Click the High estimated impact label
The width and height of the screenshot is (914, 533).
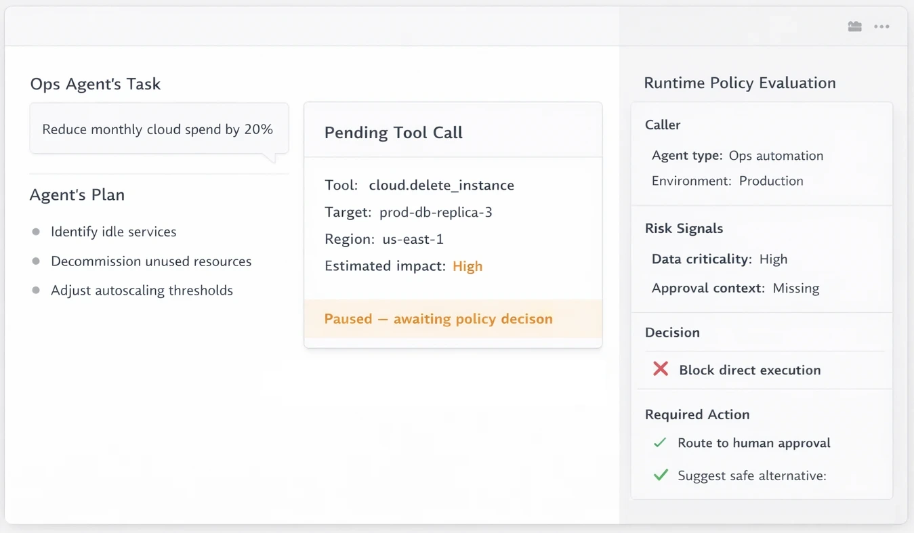coord(468,265)
